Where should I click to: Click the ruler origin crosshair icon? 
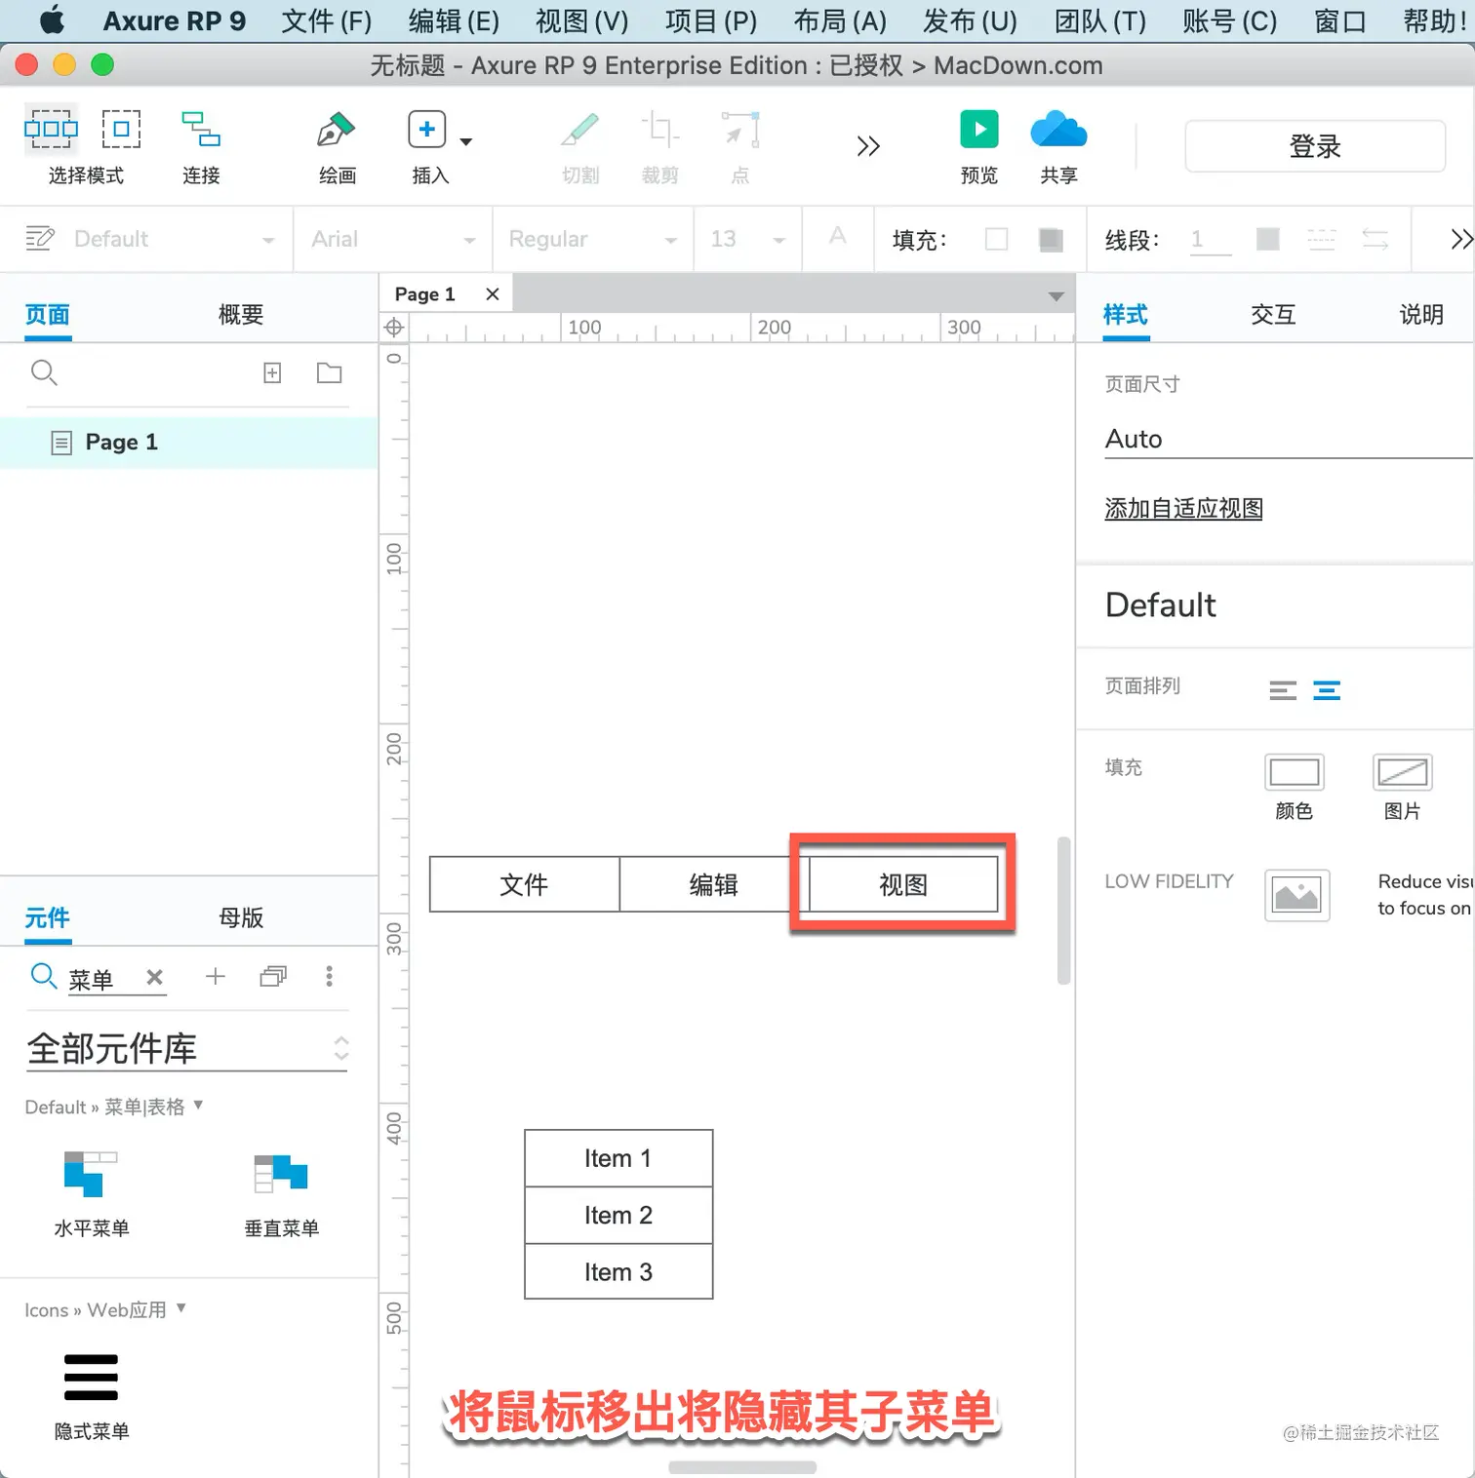394,328
